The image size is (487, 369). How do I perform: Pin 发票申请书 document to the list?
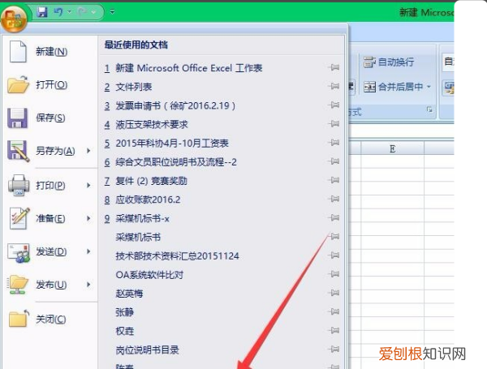pos(334,105)
